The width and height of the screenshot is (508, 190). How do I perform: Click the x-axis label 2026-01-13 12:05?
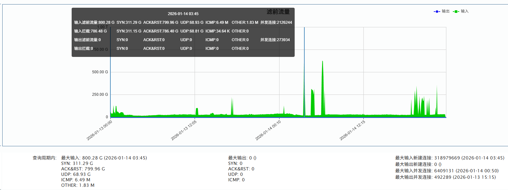pyautogui.click(x=184, y=130)
